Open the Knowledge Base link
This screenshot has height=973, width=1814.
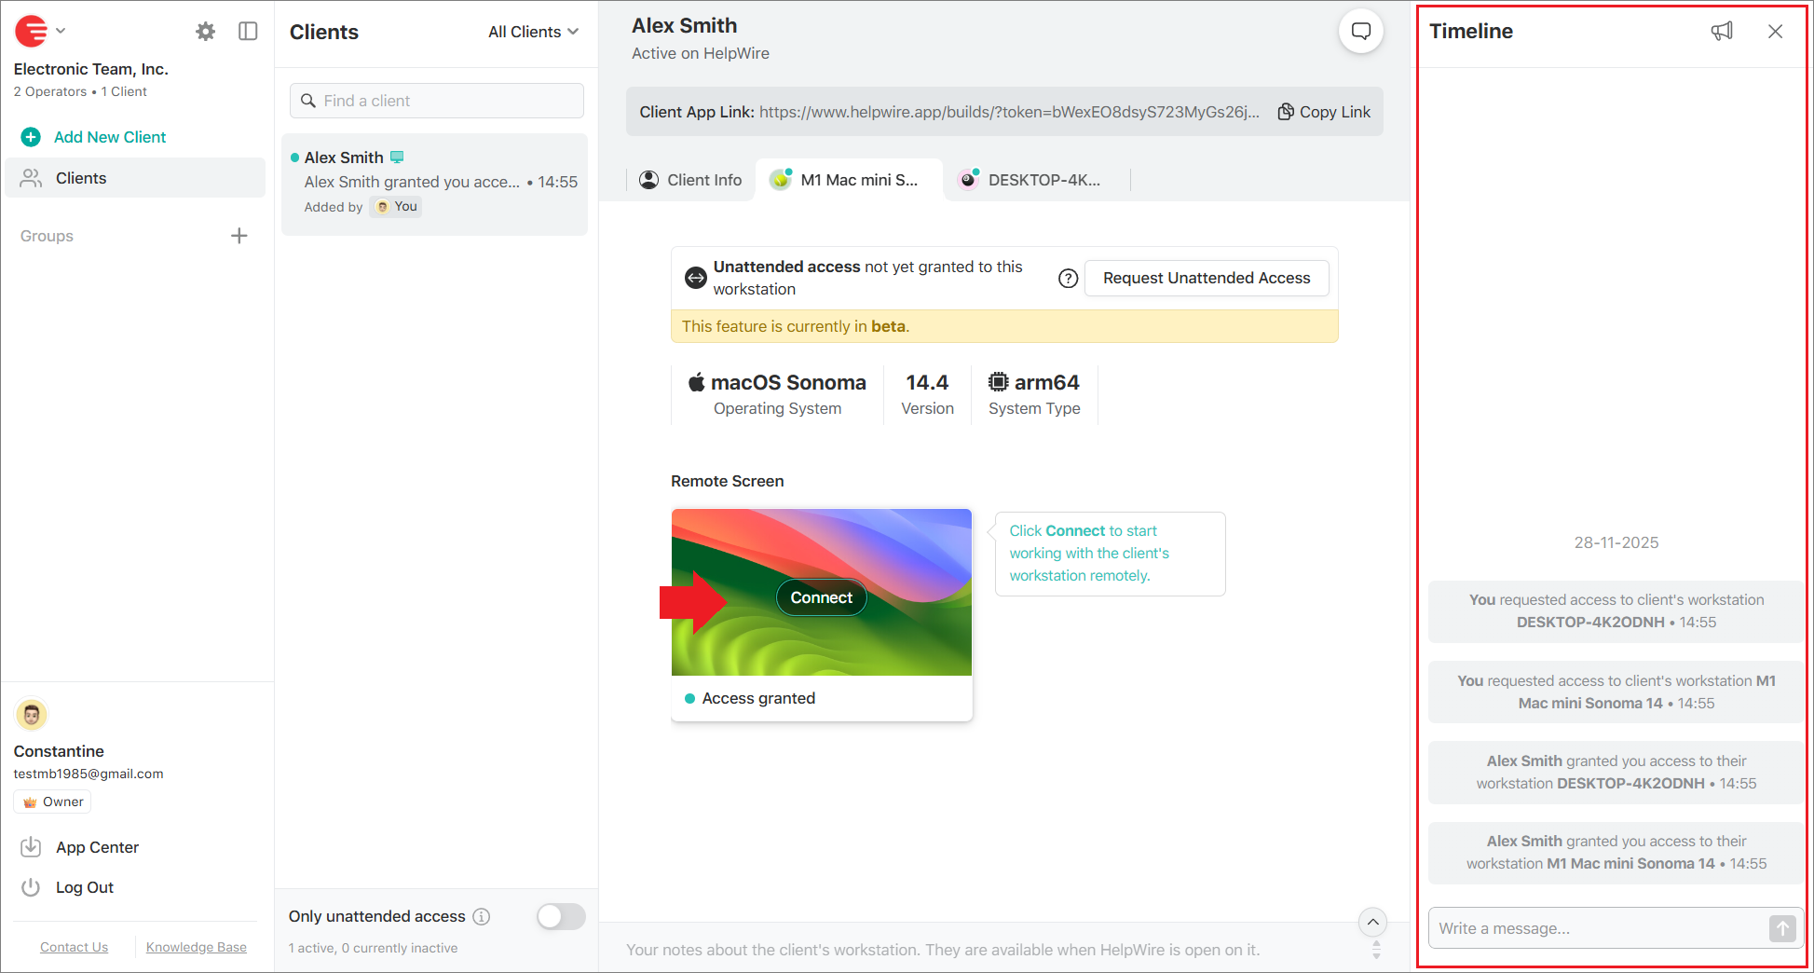tap(196, 947)
